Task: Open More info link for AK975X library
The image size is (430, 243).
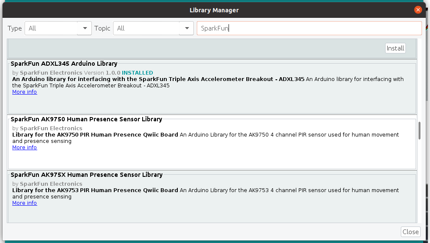Action: tap(25, 203)
